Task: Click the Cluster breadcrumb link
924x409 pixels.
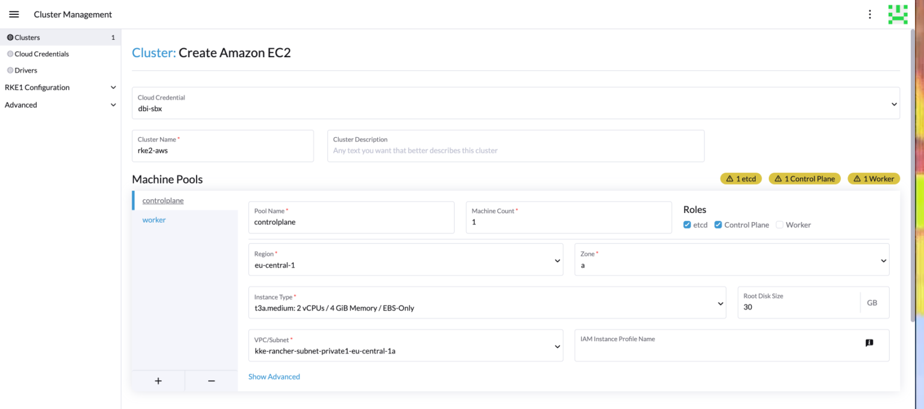Action: click(153, 53)
